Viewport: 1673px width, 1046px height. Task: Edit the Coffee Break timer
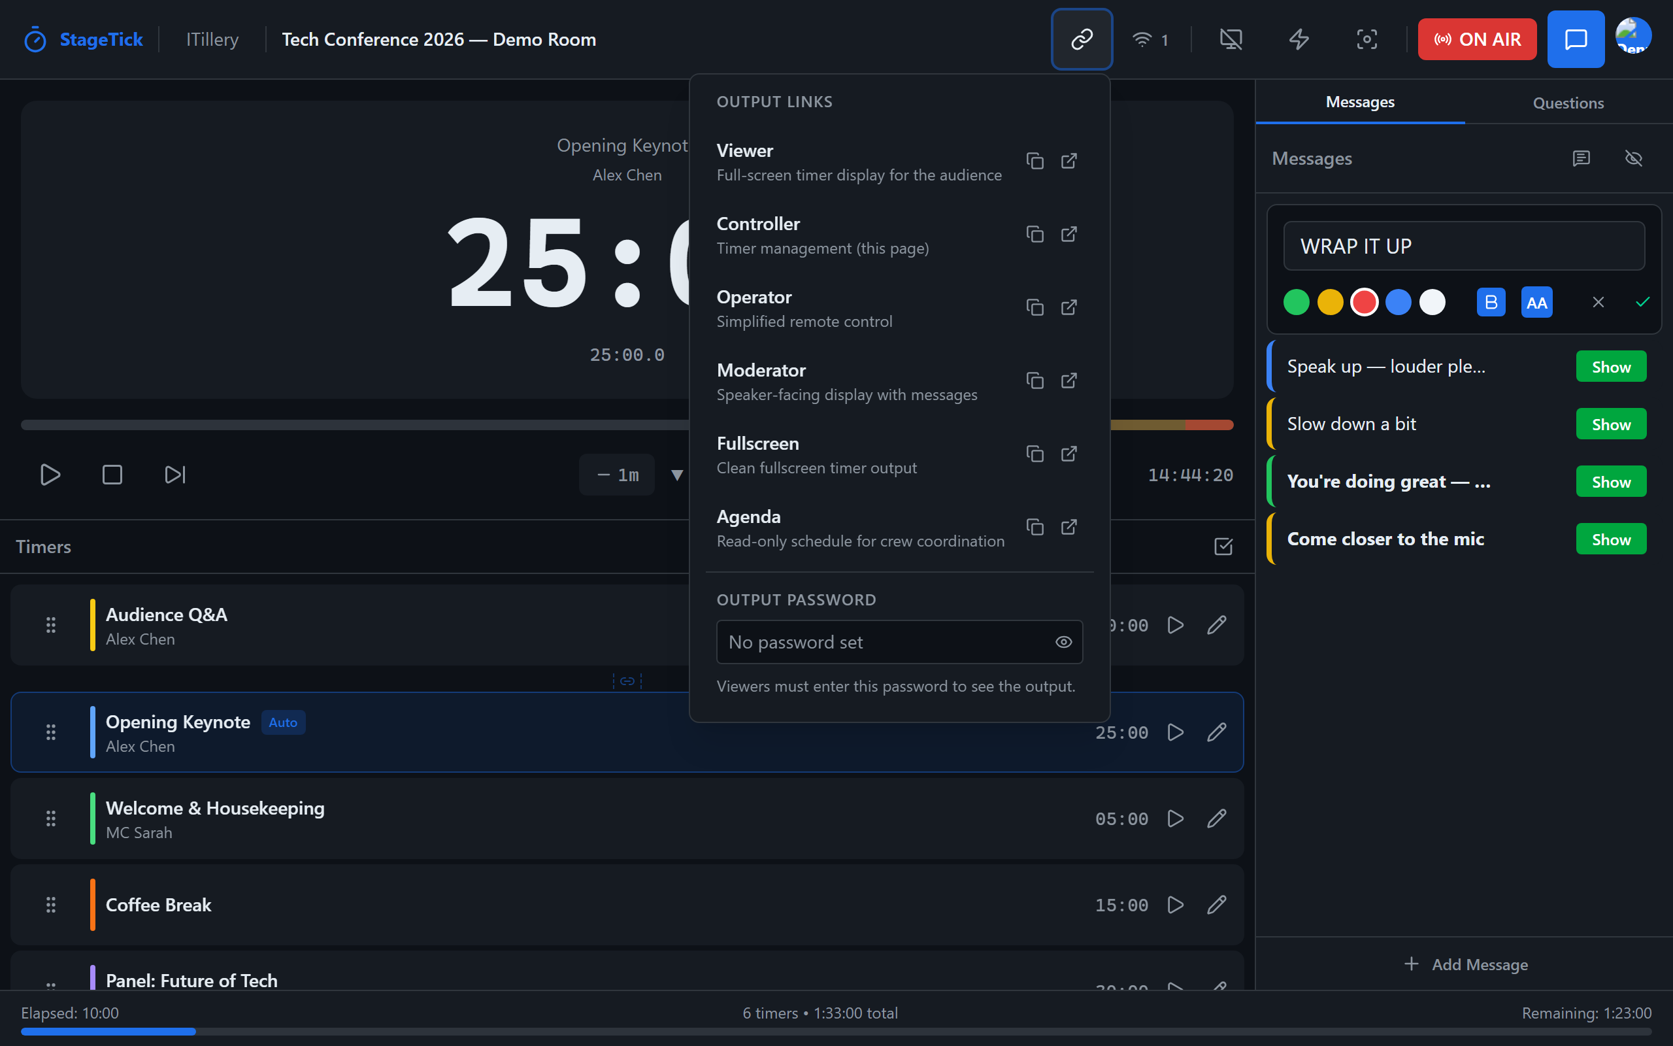pyautogui.click(x=1217, y=905)
